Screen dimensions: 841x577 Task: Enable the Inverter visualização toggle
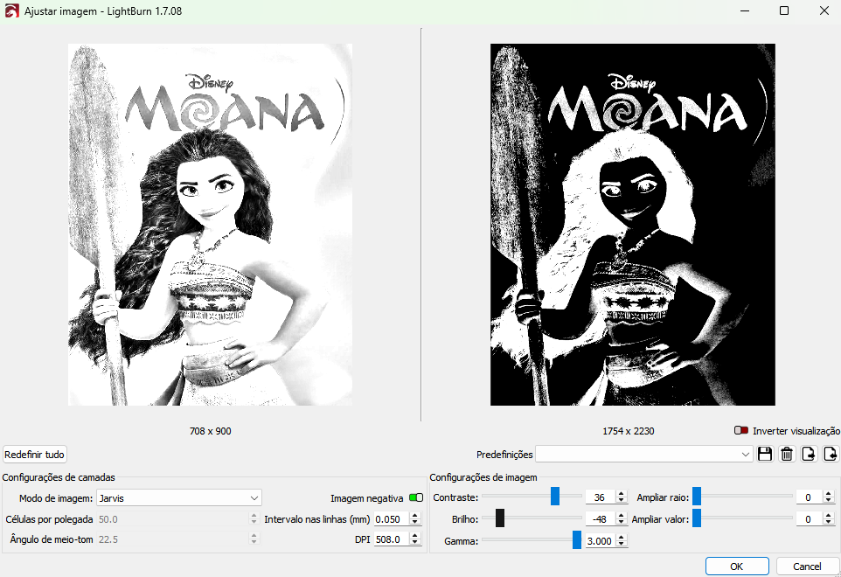[741, 431]
